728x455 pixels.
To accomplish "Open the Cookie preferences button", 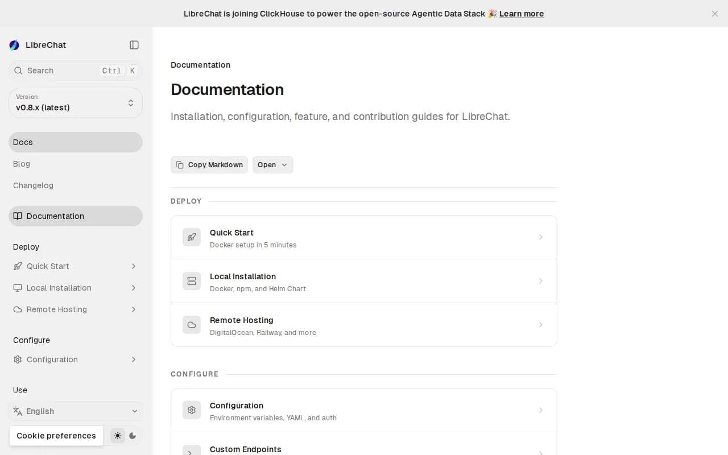I will pyautogui.click(x=56, y=436).
